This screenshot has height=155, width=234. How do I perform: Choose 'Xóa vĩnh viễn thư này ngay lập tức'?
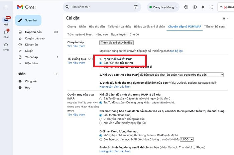pos(101,123)
